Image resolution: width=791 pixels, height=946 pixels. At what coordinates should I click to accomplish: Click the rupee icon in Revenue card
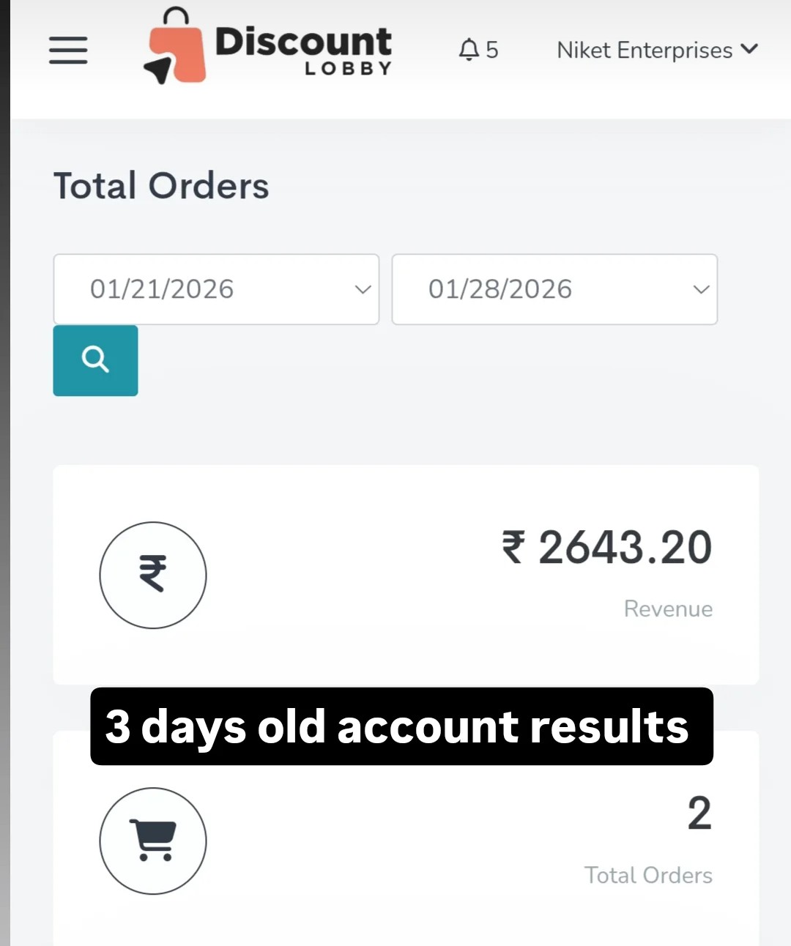coord(153,575)
